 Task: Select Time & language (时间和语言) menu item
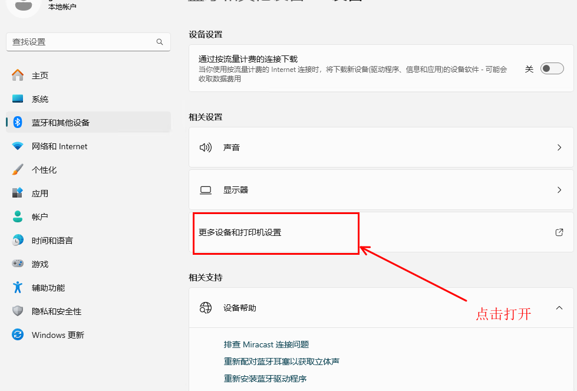52,241
